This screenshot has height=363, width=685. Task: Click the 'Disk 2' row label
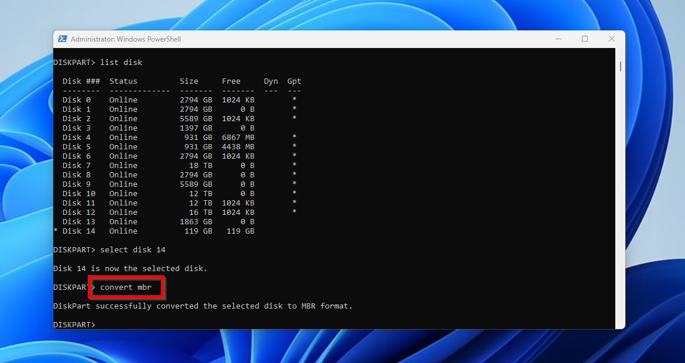pos(77,119)
